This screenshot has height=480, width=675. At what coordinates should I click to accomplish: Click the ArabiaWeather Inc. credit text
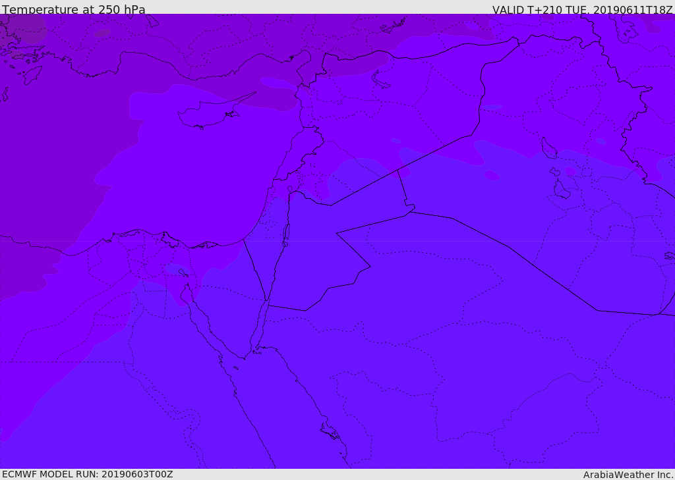click(628, 475)
